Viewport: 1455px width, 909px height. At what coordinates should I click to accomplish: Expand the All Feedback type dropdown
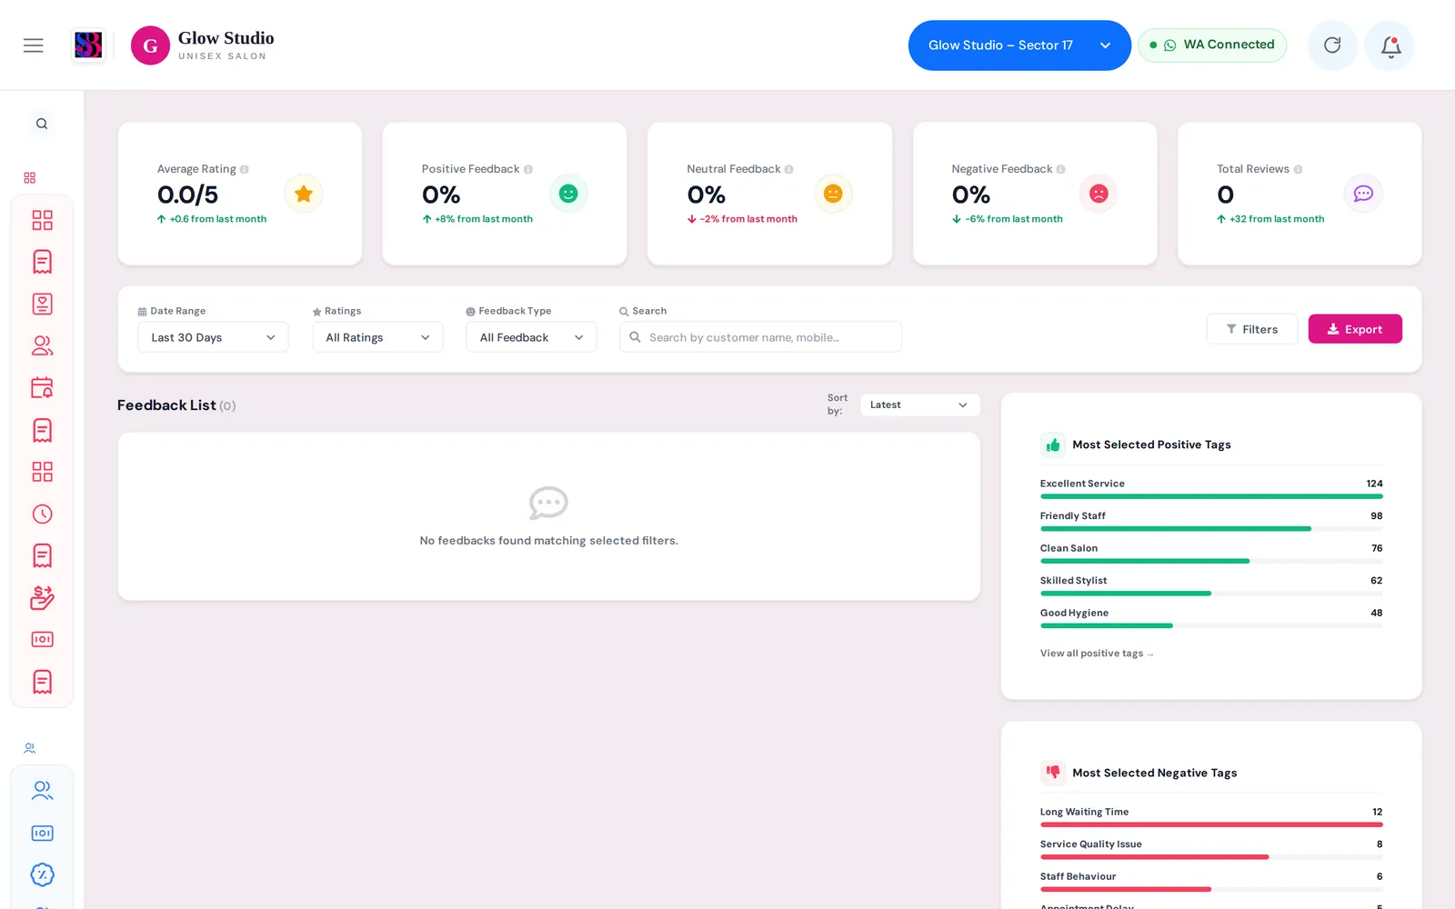click(531, 337)
